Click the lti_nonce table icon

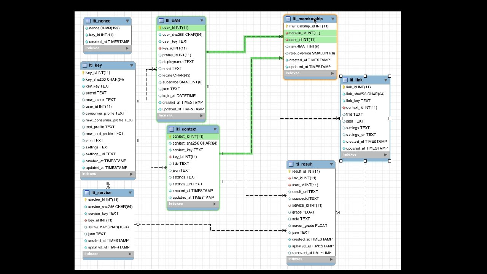pos(88,21)
